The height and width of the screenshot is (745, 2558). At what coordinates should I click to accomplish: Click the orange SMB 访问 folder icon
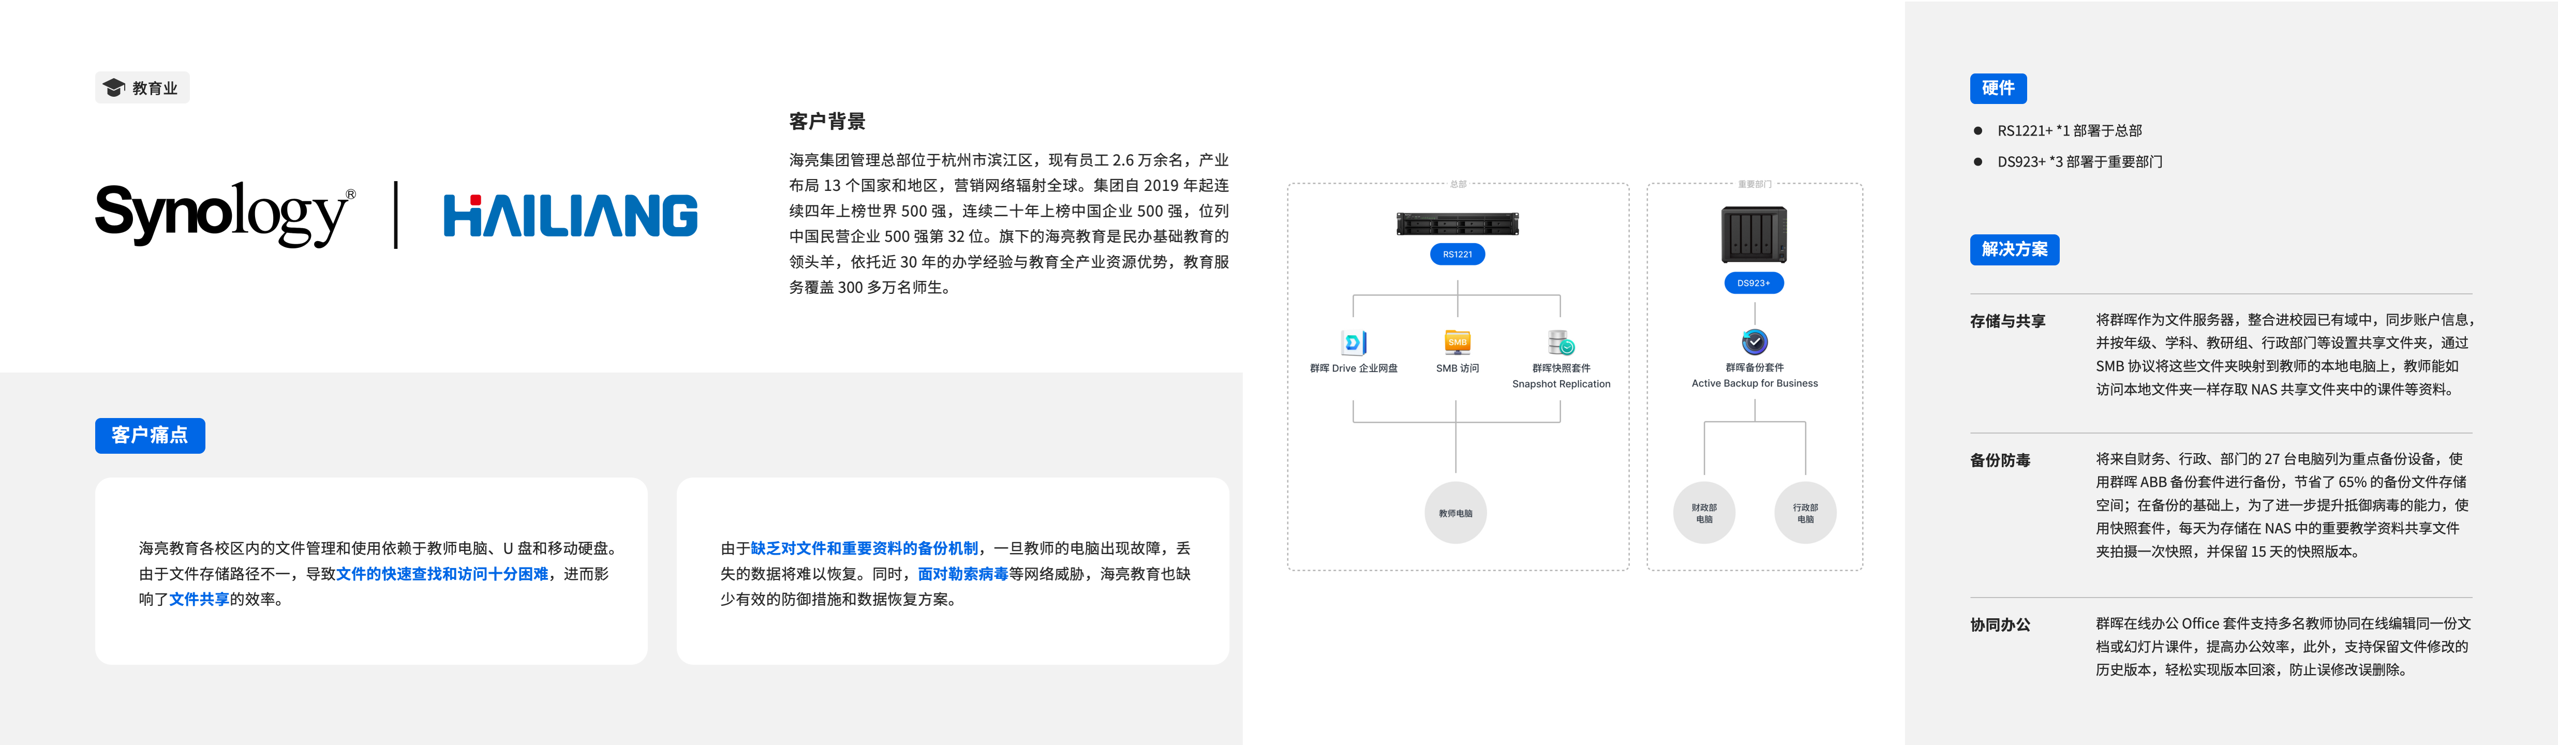click(1457, 341)
